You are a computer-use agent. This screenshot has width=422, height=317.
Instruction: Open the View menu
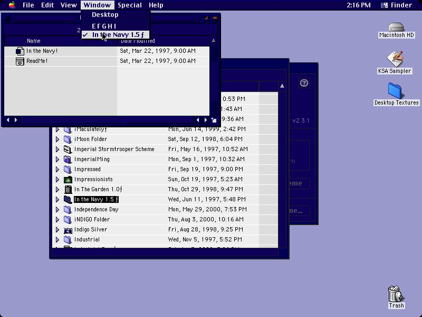pos(69,5)
